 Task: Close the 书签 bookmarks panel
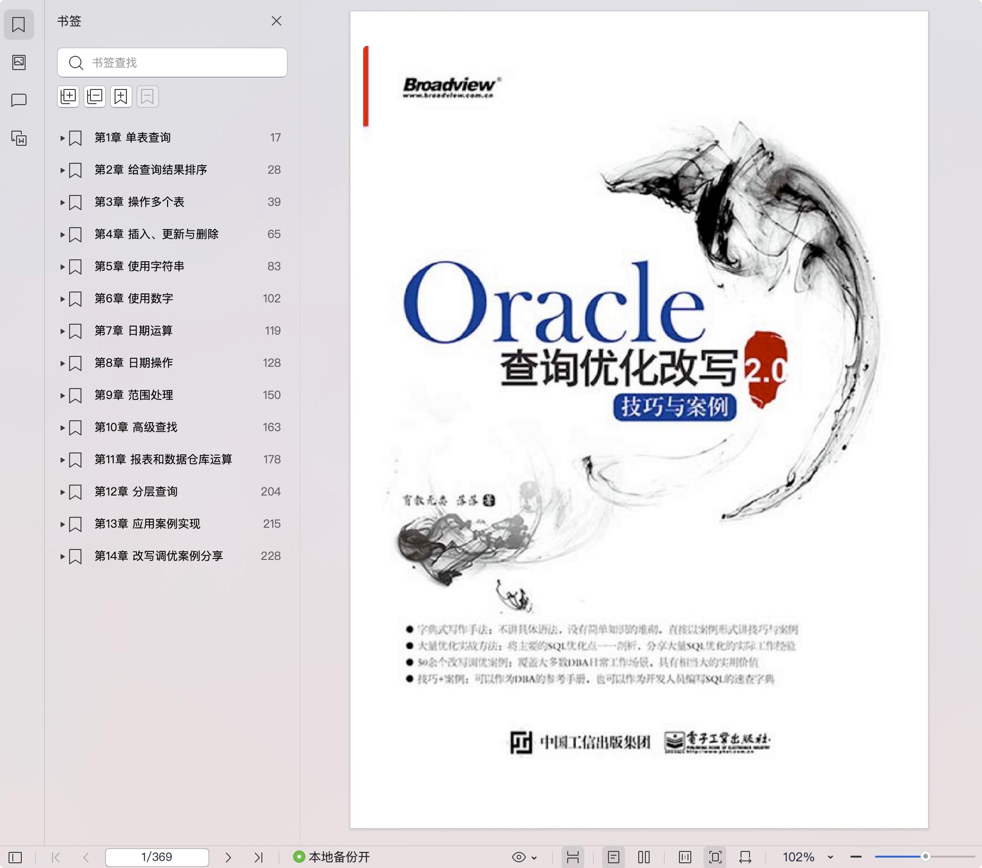click(276, 21)
